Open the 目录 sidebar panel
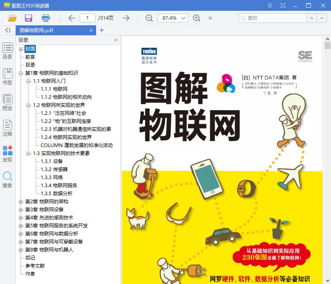Viewport: 331px width, 284px height. (x=7, y=51)
